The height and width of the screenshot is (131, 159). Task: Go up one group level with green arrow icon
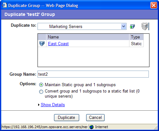click(x=132, y=26)
